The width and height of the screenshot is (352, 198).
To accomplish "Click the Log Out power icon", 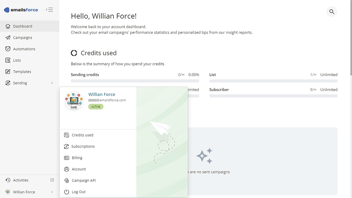I will 66,192.
